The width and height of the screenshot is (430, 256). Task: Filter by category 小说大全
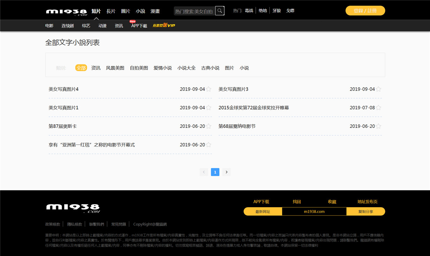pos(186,68)
